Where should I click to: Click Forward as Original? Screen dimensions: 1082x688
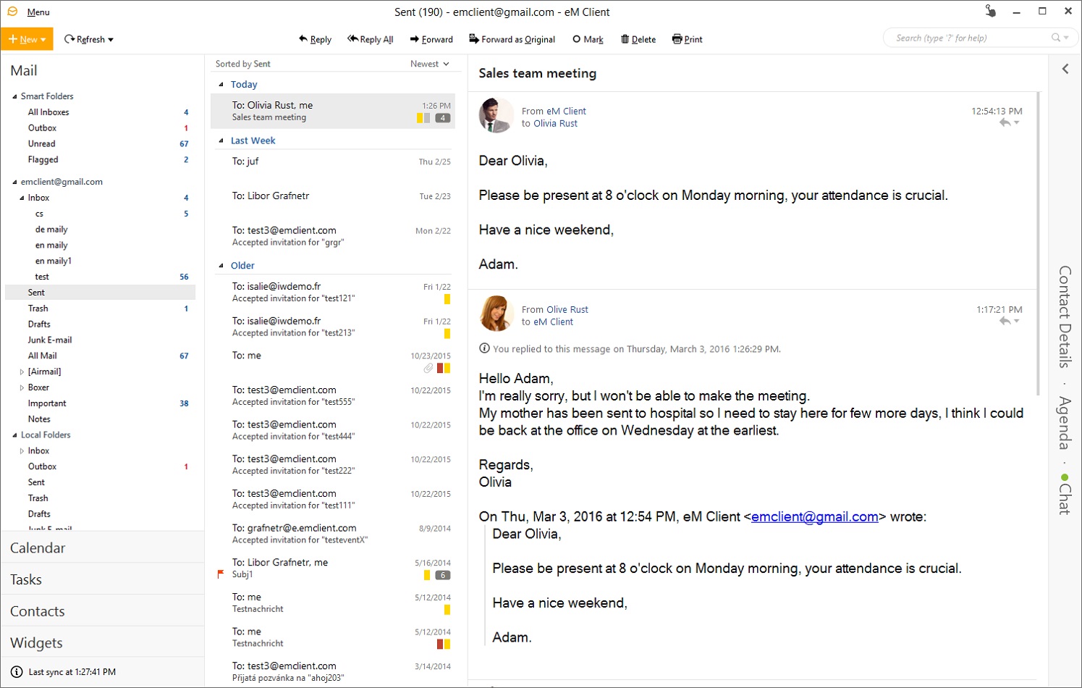point(512,39)
